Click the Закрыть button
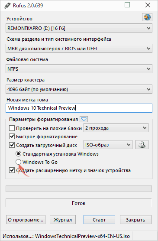This screenshot has width=158, height=241. 135,220
